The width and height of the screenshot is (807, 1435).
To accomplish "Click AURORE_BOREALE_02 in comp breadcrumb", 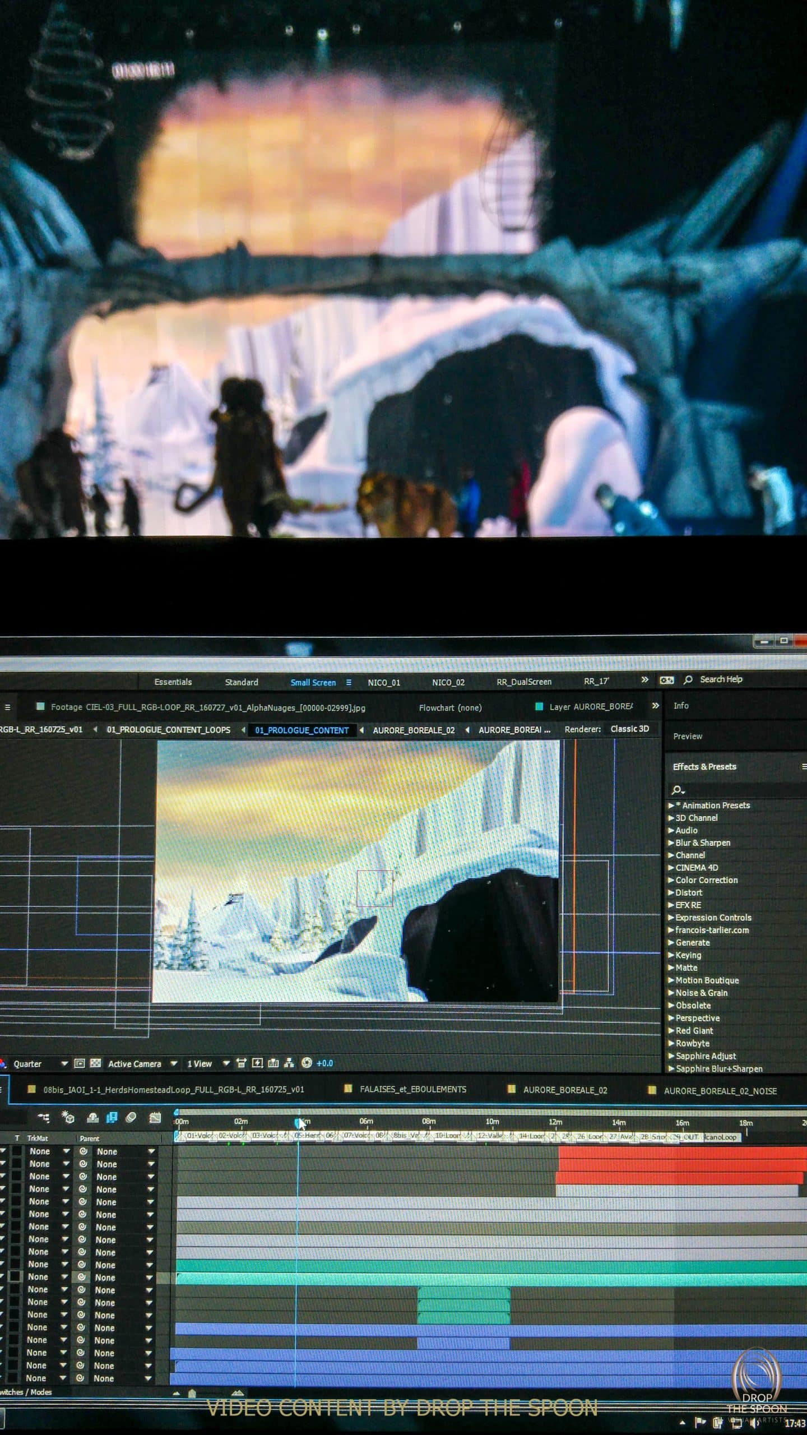I will (414, 730).
